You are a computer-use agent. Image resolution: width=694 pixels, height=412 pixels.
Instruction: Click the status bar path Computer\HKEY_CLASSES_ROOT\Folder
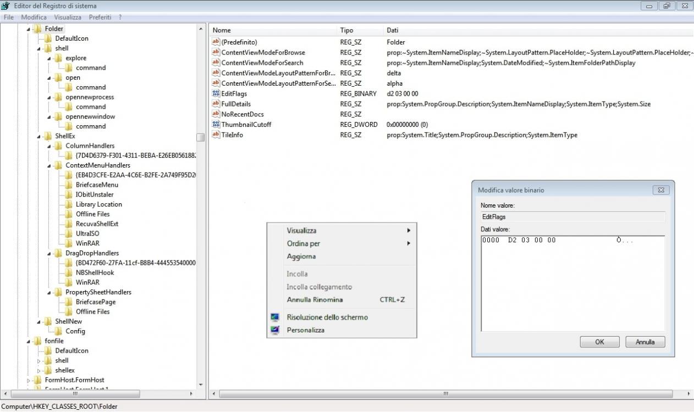point(59,407)
